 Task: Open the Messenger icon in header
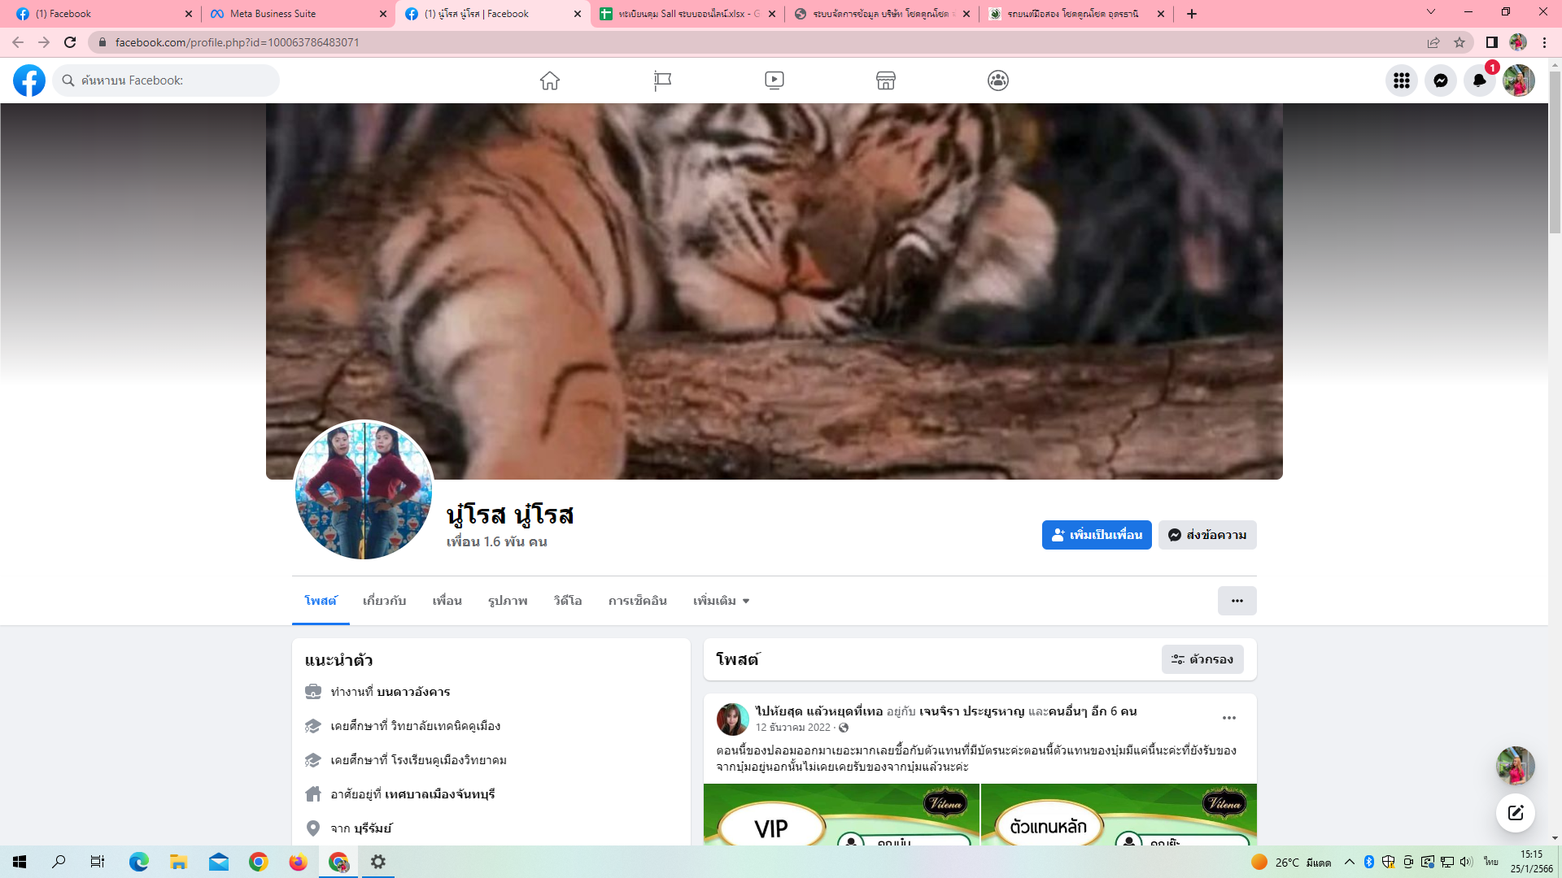pyautogui.click(x=1440, y=80)
